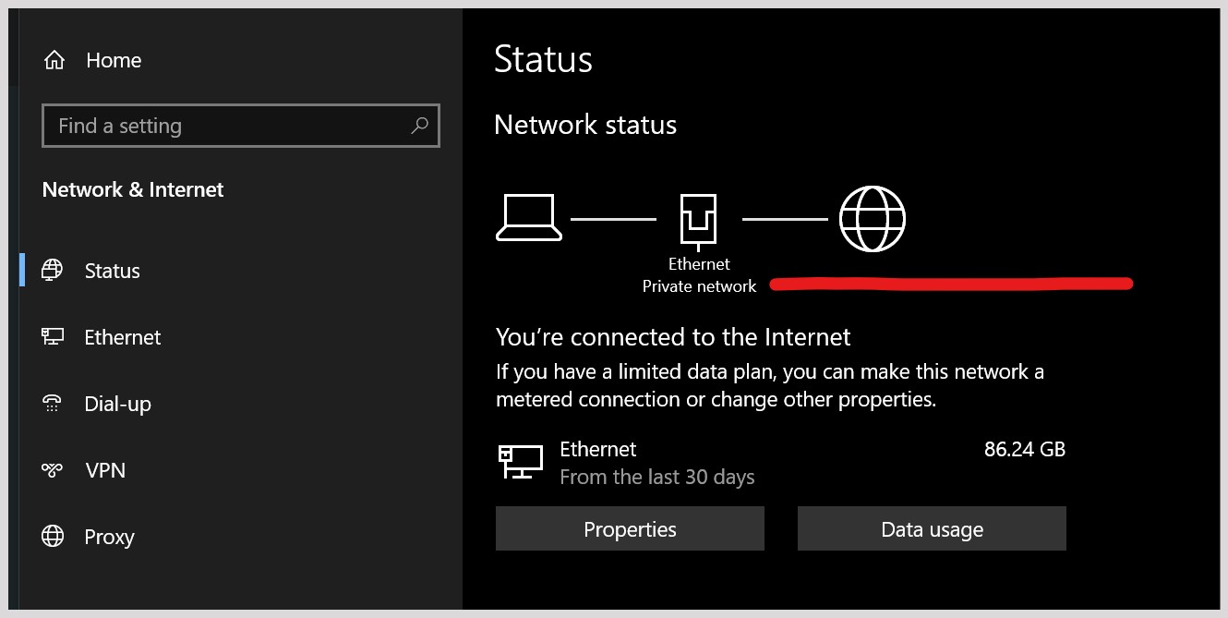1228x618 pixels.
Task: Click the search magnifier icon
Action: (x=419, y=126)
